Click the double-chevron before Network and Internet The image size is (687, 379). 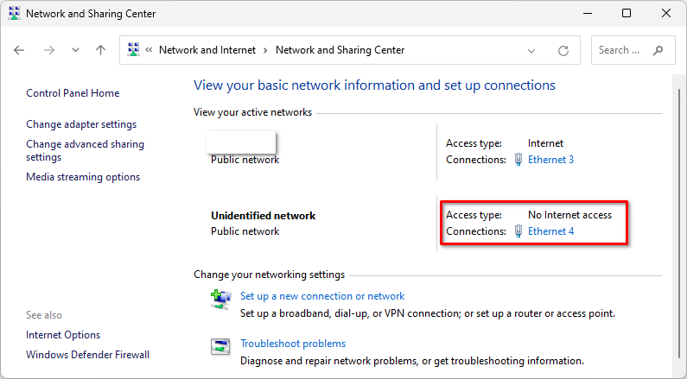(149, 50)
